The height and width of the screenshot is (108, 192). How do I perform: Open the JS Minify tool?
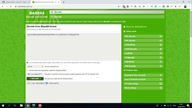(143, 53)
